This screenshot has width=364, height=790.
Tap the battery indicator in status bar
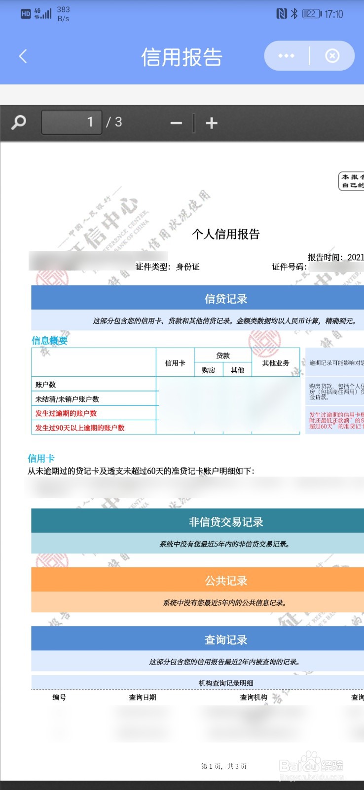tap(312, 14)
